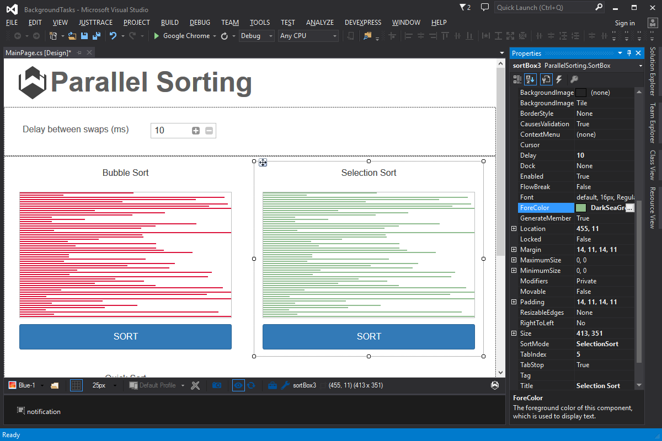Viewport: 662px width, 441px height.
Task: Expand the Margin property
Action: [514, 250]
